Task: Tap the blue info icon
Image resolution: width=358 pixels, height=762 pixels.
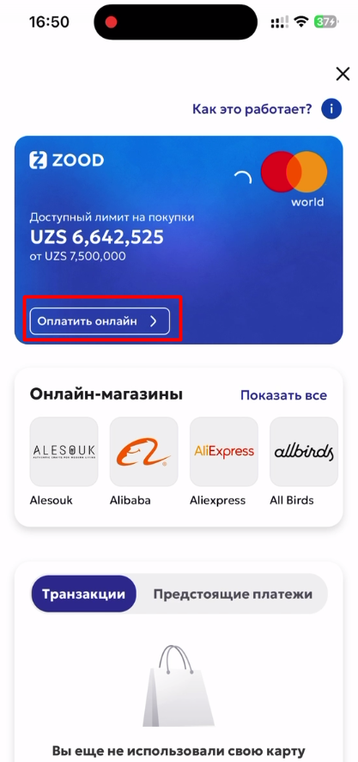Action: [331, 109]
